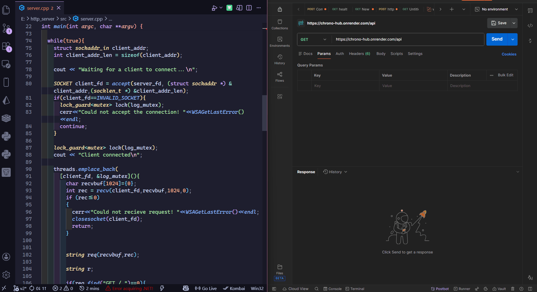
Task: Toggle Go Live server in status bar
Action: pyautogui.click(x=206, y=288)
